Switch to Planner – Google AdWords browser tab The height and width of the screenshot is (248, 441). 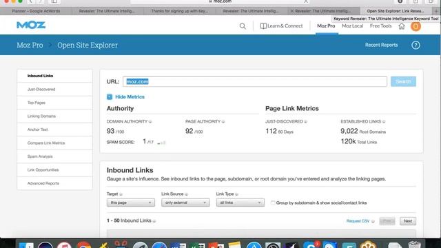[x=36, y=11]
